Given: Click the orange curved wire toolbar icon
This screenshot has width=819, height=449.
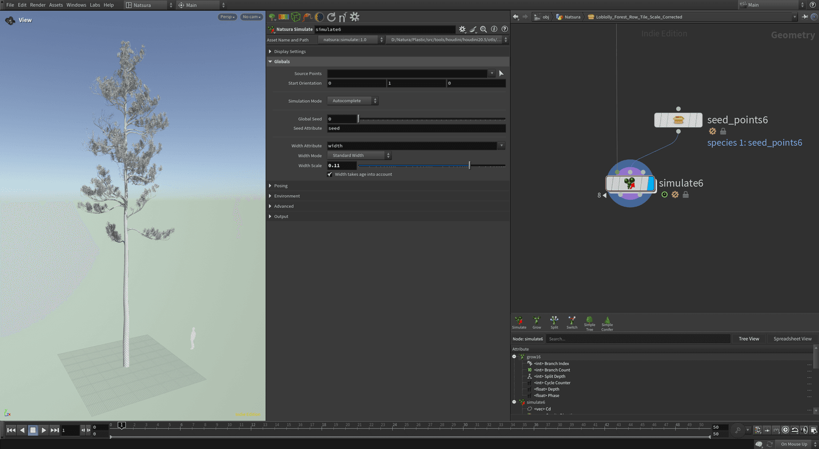Looking at the screenshot, I should [308, 17].
